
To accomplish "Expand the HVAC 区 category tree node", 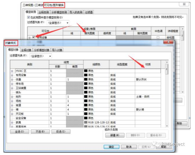I will [x=12, y=71].
